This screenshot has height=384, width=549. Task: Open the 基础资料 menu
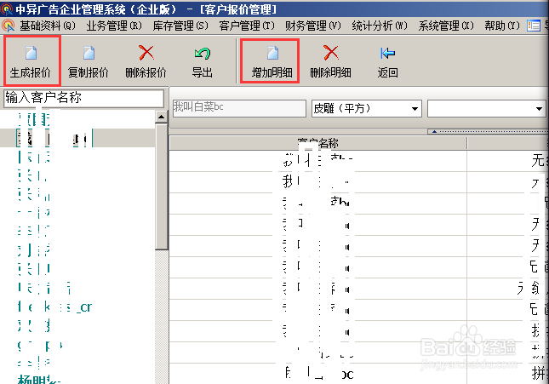48,26
